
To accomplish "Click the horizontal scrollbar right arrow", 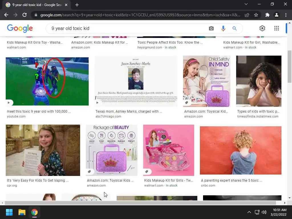I will (x=285, y=203).
